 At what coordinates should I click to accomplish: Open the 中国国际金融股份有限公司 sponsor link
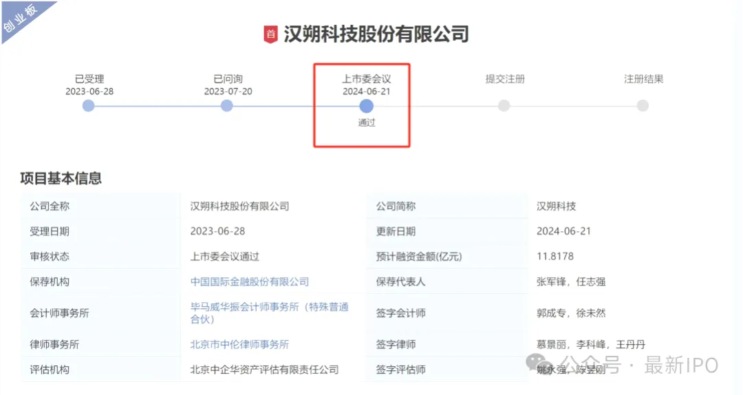[x=250, y=281]
